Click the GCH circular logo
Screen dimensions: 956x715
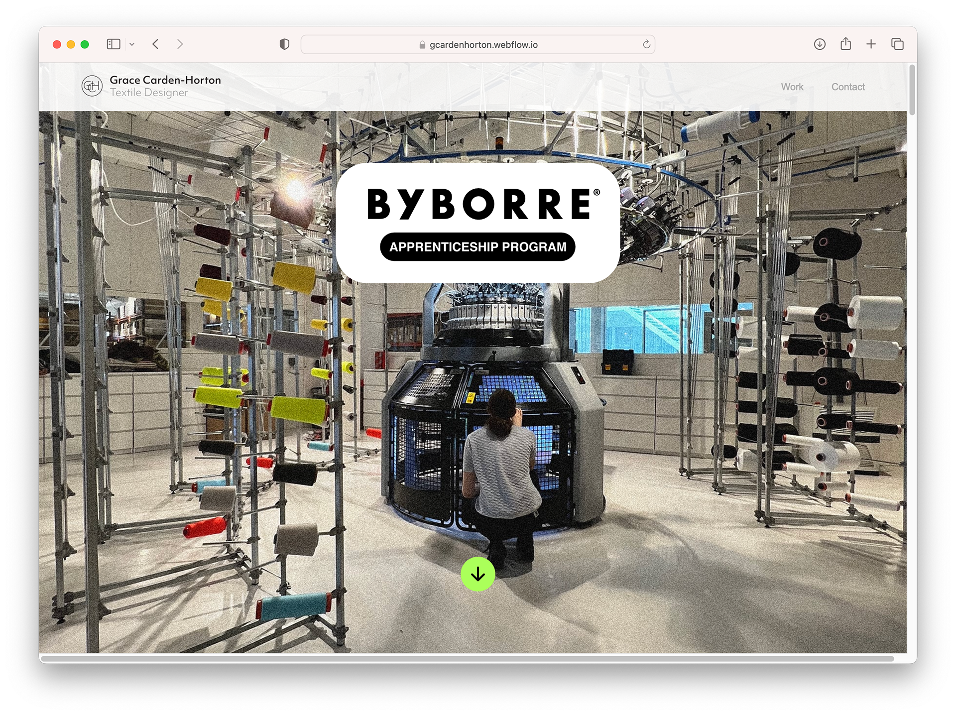[x=92, y=86]
